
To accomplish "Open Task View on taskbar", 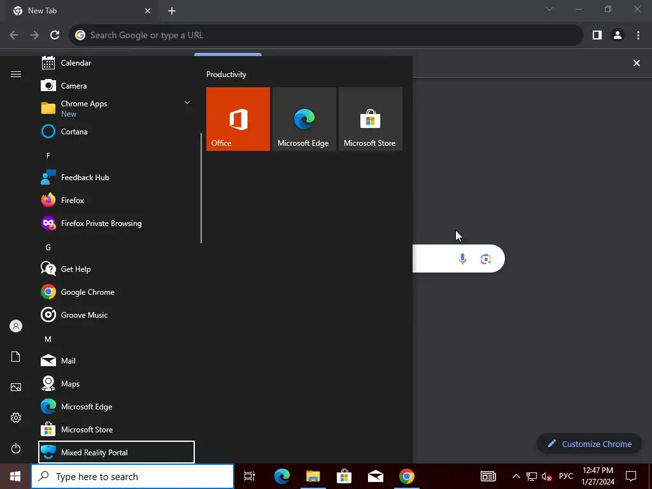I will click(x=250, y=476).
